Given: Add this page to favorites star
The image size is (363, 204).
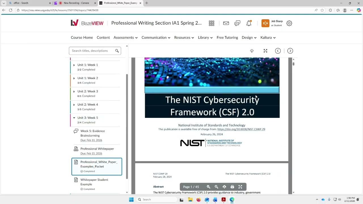Looking at the screenshot, I should 322,10.
